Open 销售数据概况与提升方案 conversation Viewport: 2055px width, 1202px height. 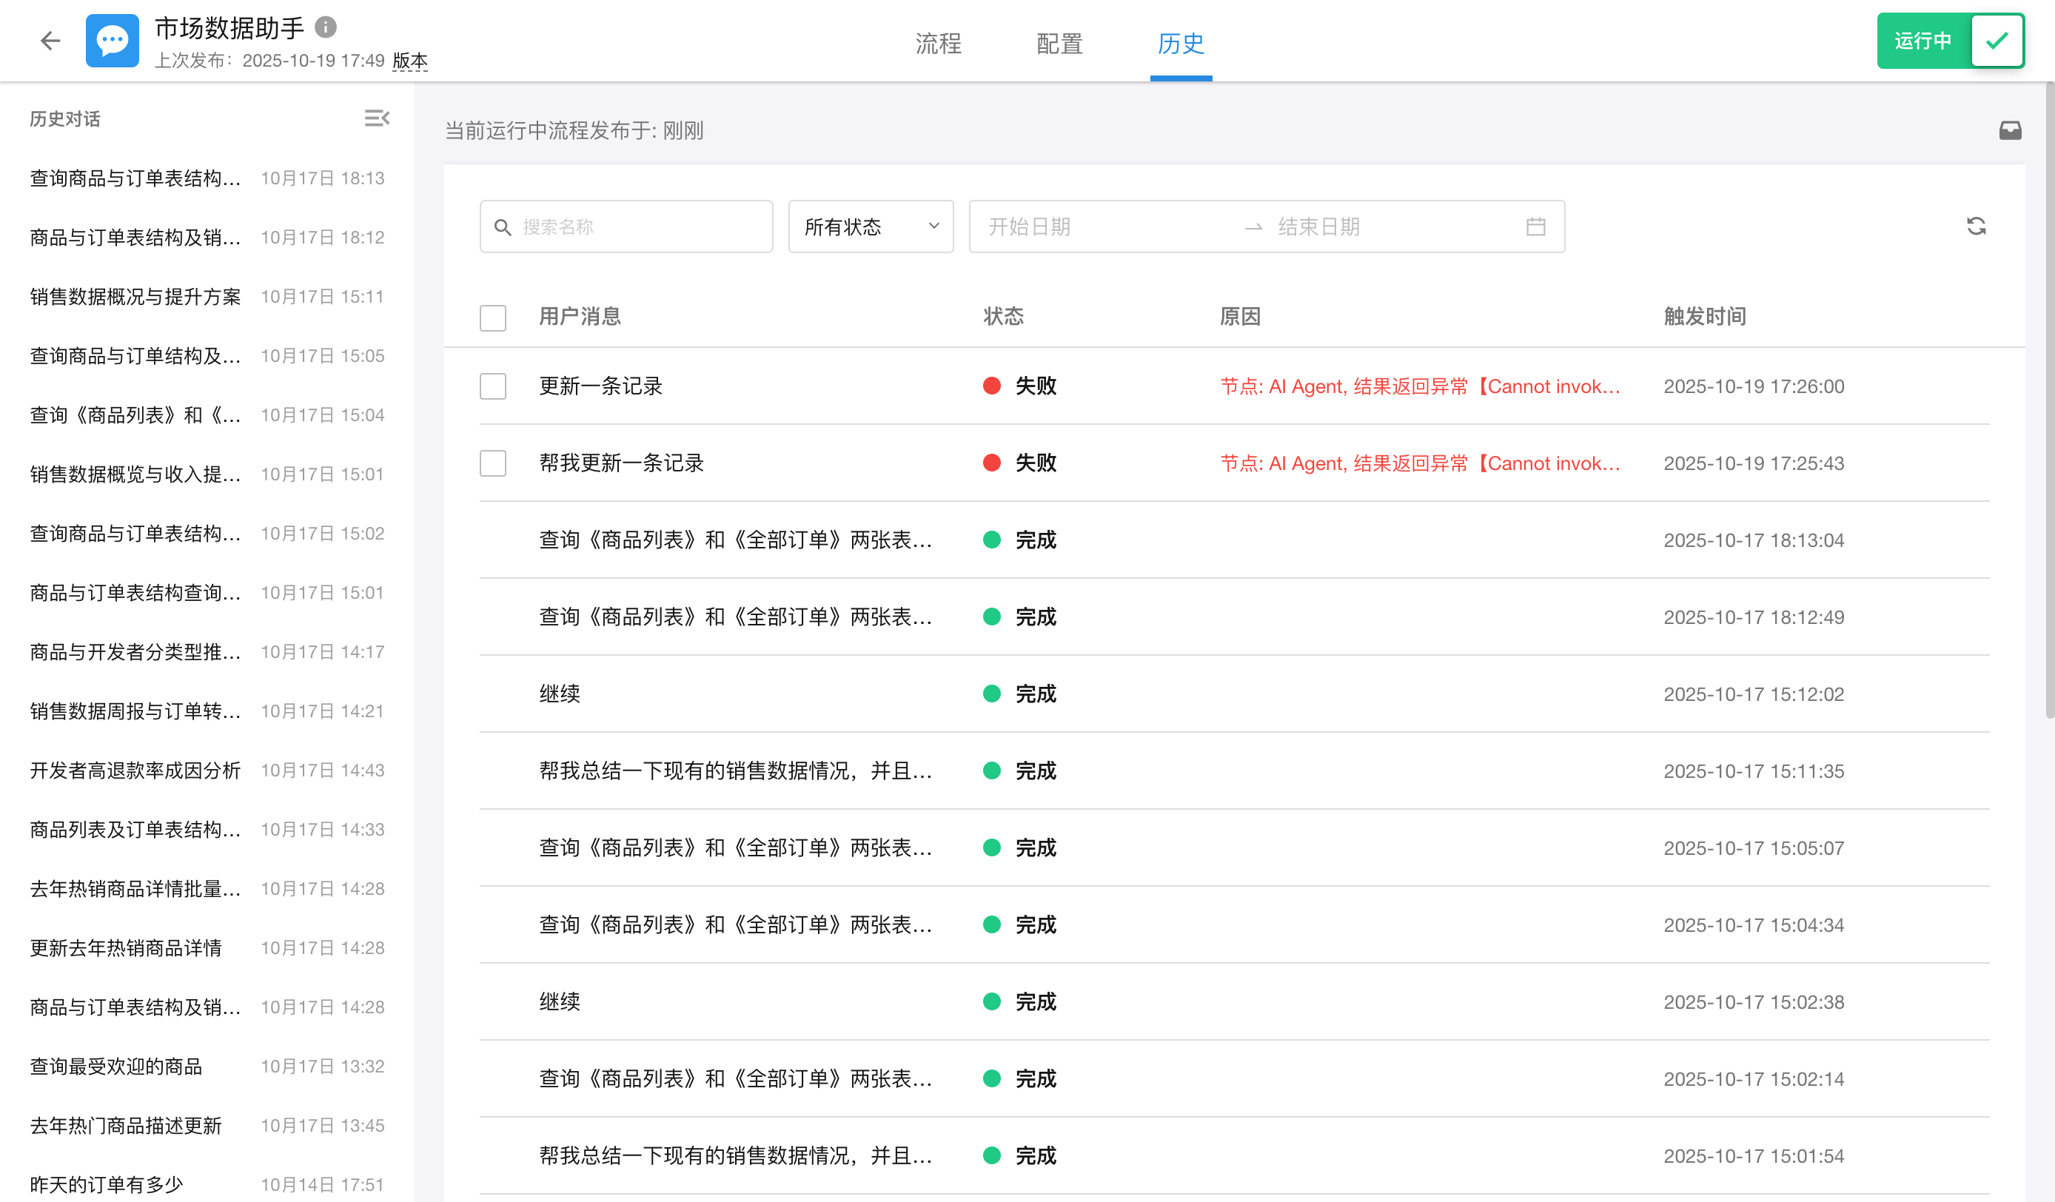[135, 297]
